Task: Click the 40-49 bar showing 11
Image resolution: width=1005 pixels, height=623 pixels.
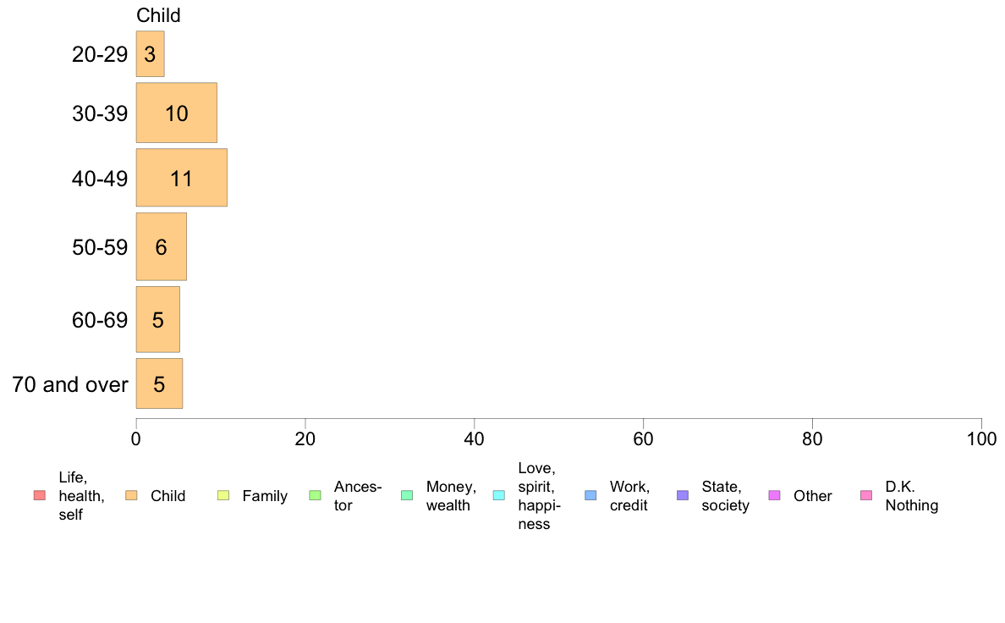Action: click(x=181, y=178)
